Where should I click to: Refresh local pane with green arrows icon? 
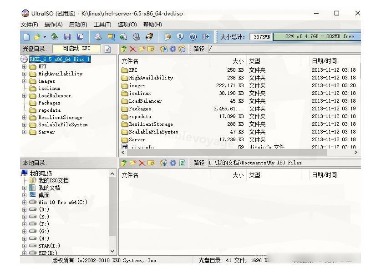[182, 163]
